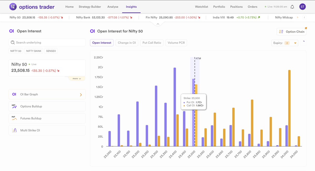The width and height of the screenshot is (315, 171).
Task: Open the Orders page
Action: click(x=252, y=7)
